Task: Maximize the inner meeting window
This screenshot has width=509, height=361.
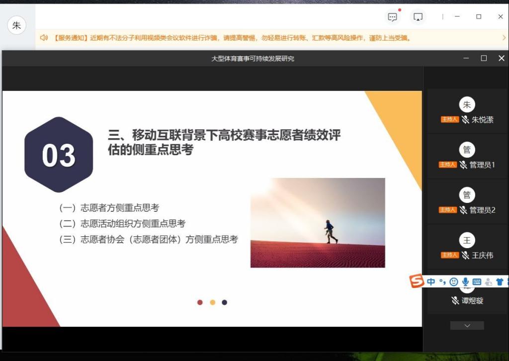Action: pyautogui.click(x=484, y=58)
